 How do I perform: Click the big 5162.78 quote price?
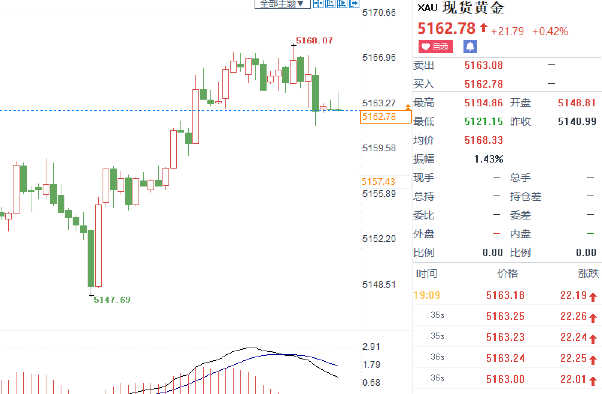pos(446,28)
